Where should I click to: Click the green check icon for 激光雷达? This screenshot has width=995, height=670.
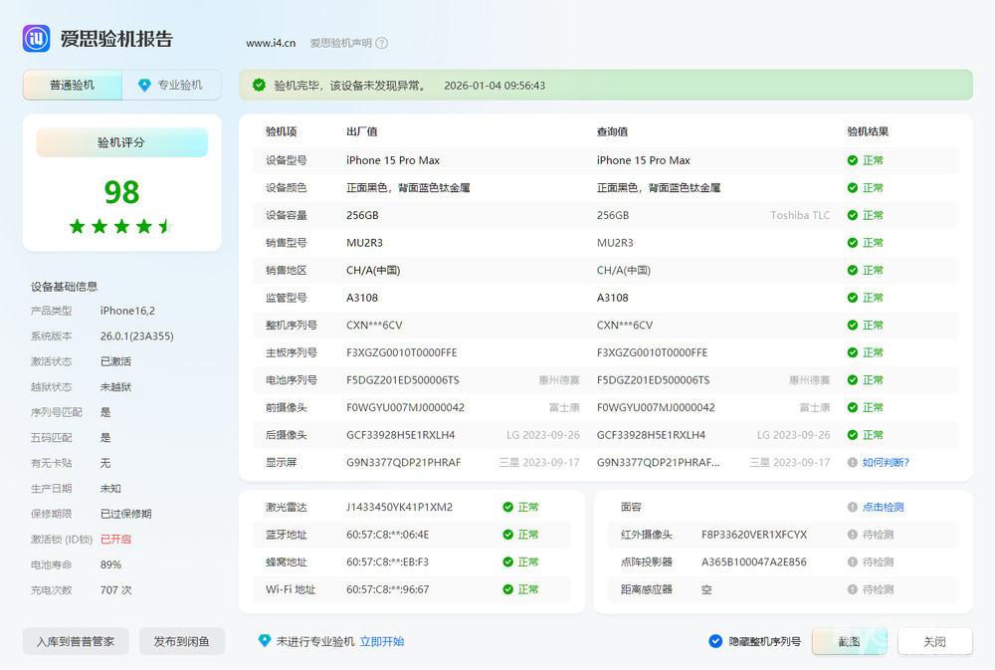pos(508,507)
